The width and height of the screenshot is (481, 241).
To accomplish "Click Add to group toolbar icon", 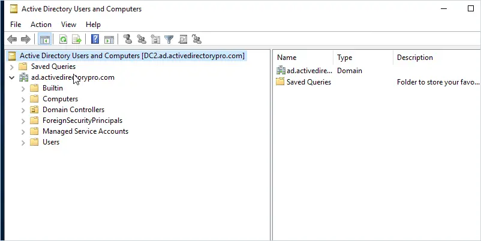I will 196,39.
